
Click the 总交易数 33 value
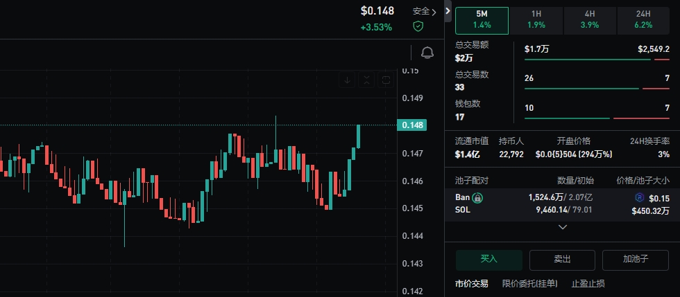click(459, 87)
